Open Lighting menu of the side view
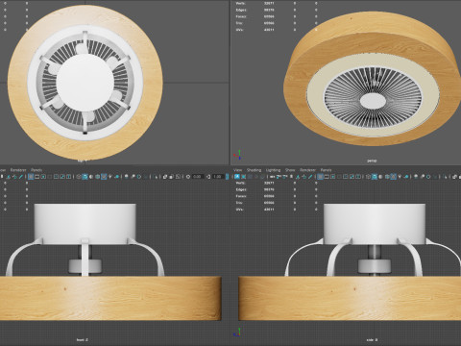This screenshot has height=346, width=461. pyautogui.click(x=273, y=170)
